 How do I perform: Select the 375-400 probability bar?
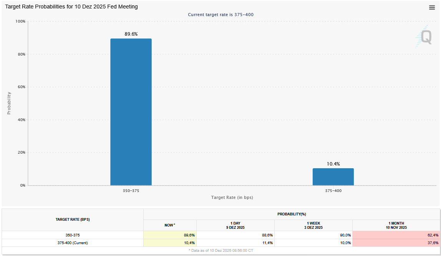pos(333,176)
